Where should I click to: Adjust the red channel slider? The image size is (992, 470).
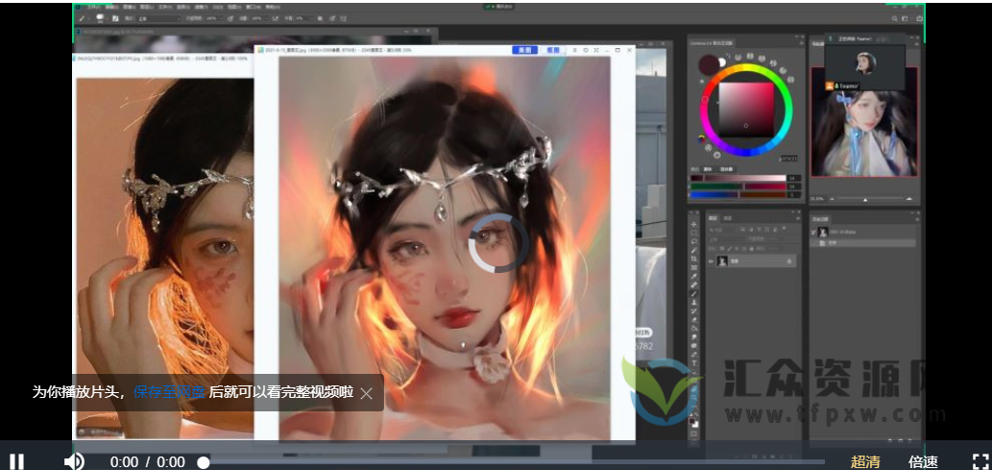coord(738,178)
